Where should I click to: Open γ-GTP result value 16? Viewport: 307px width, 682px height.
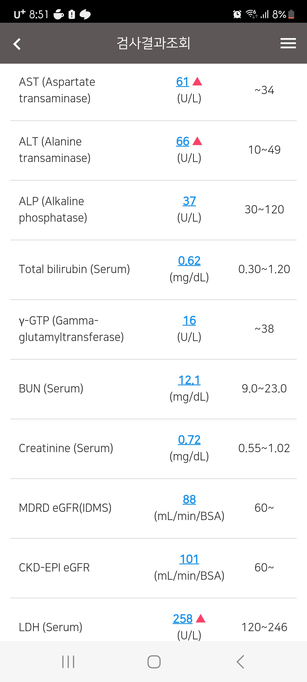(189, 321)
